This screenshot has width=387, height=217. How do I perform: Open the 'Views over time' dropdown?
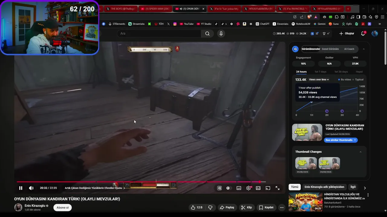(x=319, y=80)
